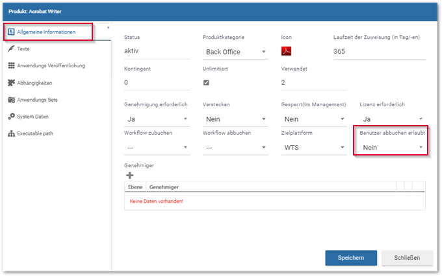Open the Benutzer abbuchen erlaubt dropdown

click(393, 148)
